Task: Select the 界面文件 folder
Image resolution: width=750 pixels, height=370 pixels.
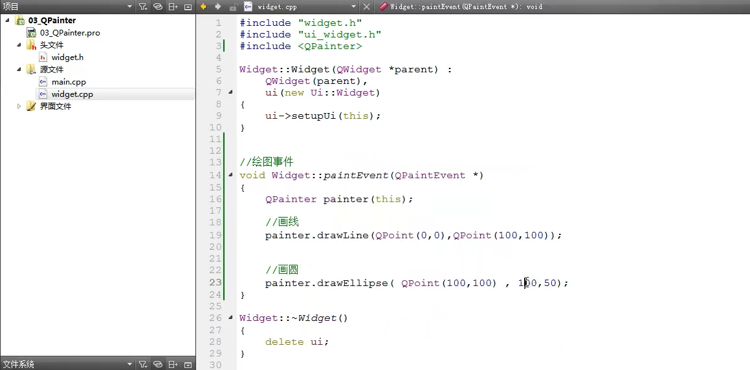Action: (56, 106)
